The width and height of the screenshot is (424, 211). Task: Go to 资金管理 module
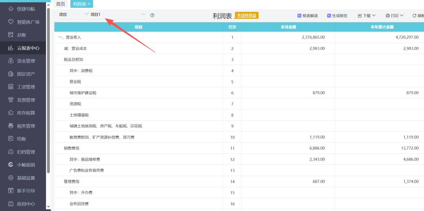click(26, 61)
